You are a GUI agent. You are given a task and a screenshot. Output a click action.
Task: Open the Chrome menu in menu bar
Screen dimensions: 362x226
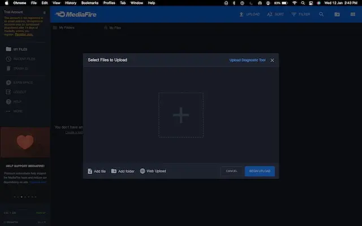(x=20, y=3)
